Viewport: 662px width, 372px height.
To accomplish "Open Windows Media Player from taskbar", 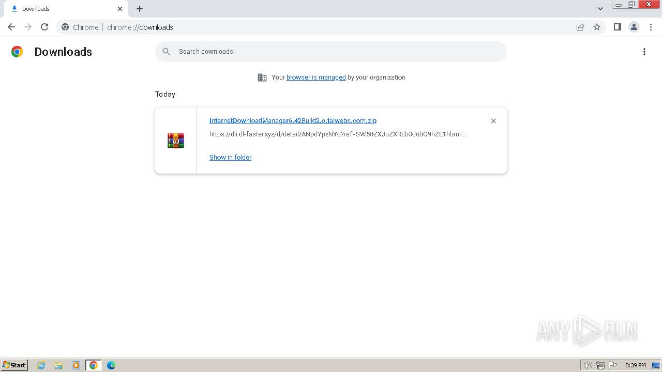I will click(x=76, y=365).
